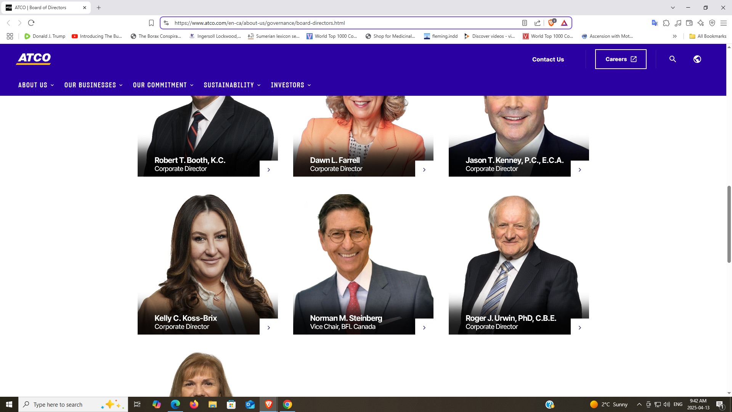Open a new tab with plus button
The image size is (732, 412).
point(99,8)
